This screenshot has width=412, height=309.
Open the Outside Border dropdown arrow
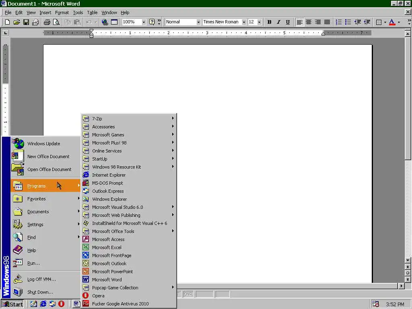pyautogui.click(x=385, y=22)
